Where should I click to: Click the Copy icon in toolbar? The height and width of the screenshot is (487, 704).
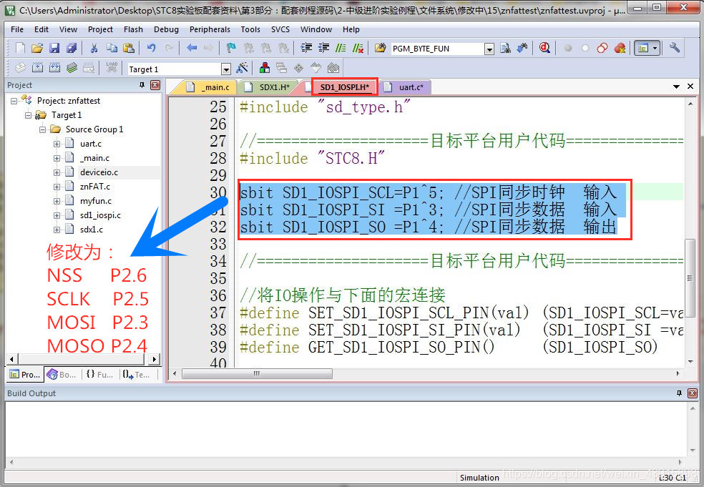pyautogui.click(x=112, y=48)
